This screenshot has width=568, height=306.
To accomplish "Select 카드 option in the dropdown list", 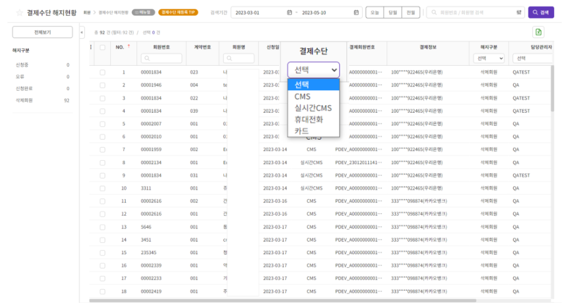I will pyautogui.click(x=302, y=131).
